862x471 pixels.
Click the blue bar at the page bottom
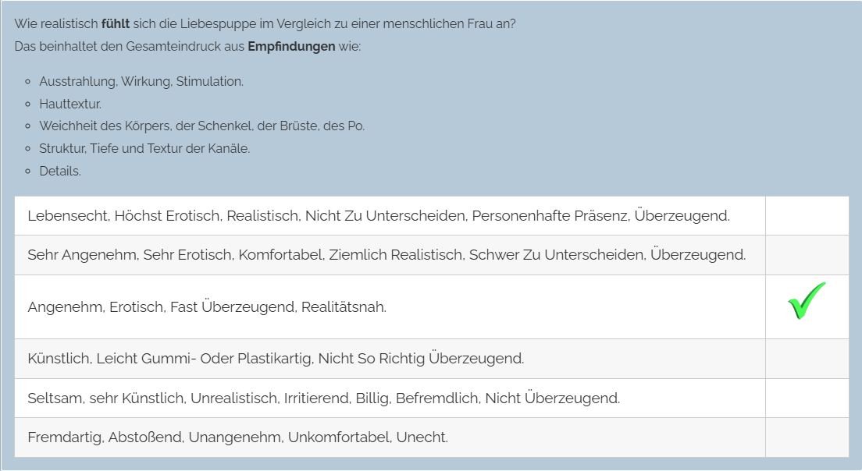pos(431,466)
